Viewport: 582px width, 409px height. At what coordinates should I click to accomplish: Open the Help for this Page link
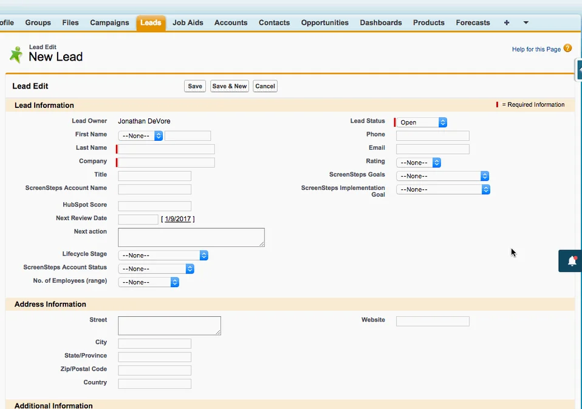pos(536,49)
